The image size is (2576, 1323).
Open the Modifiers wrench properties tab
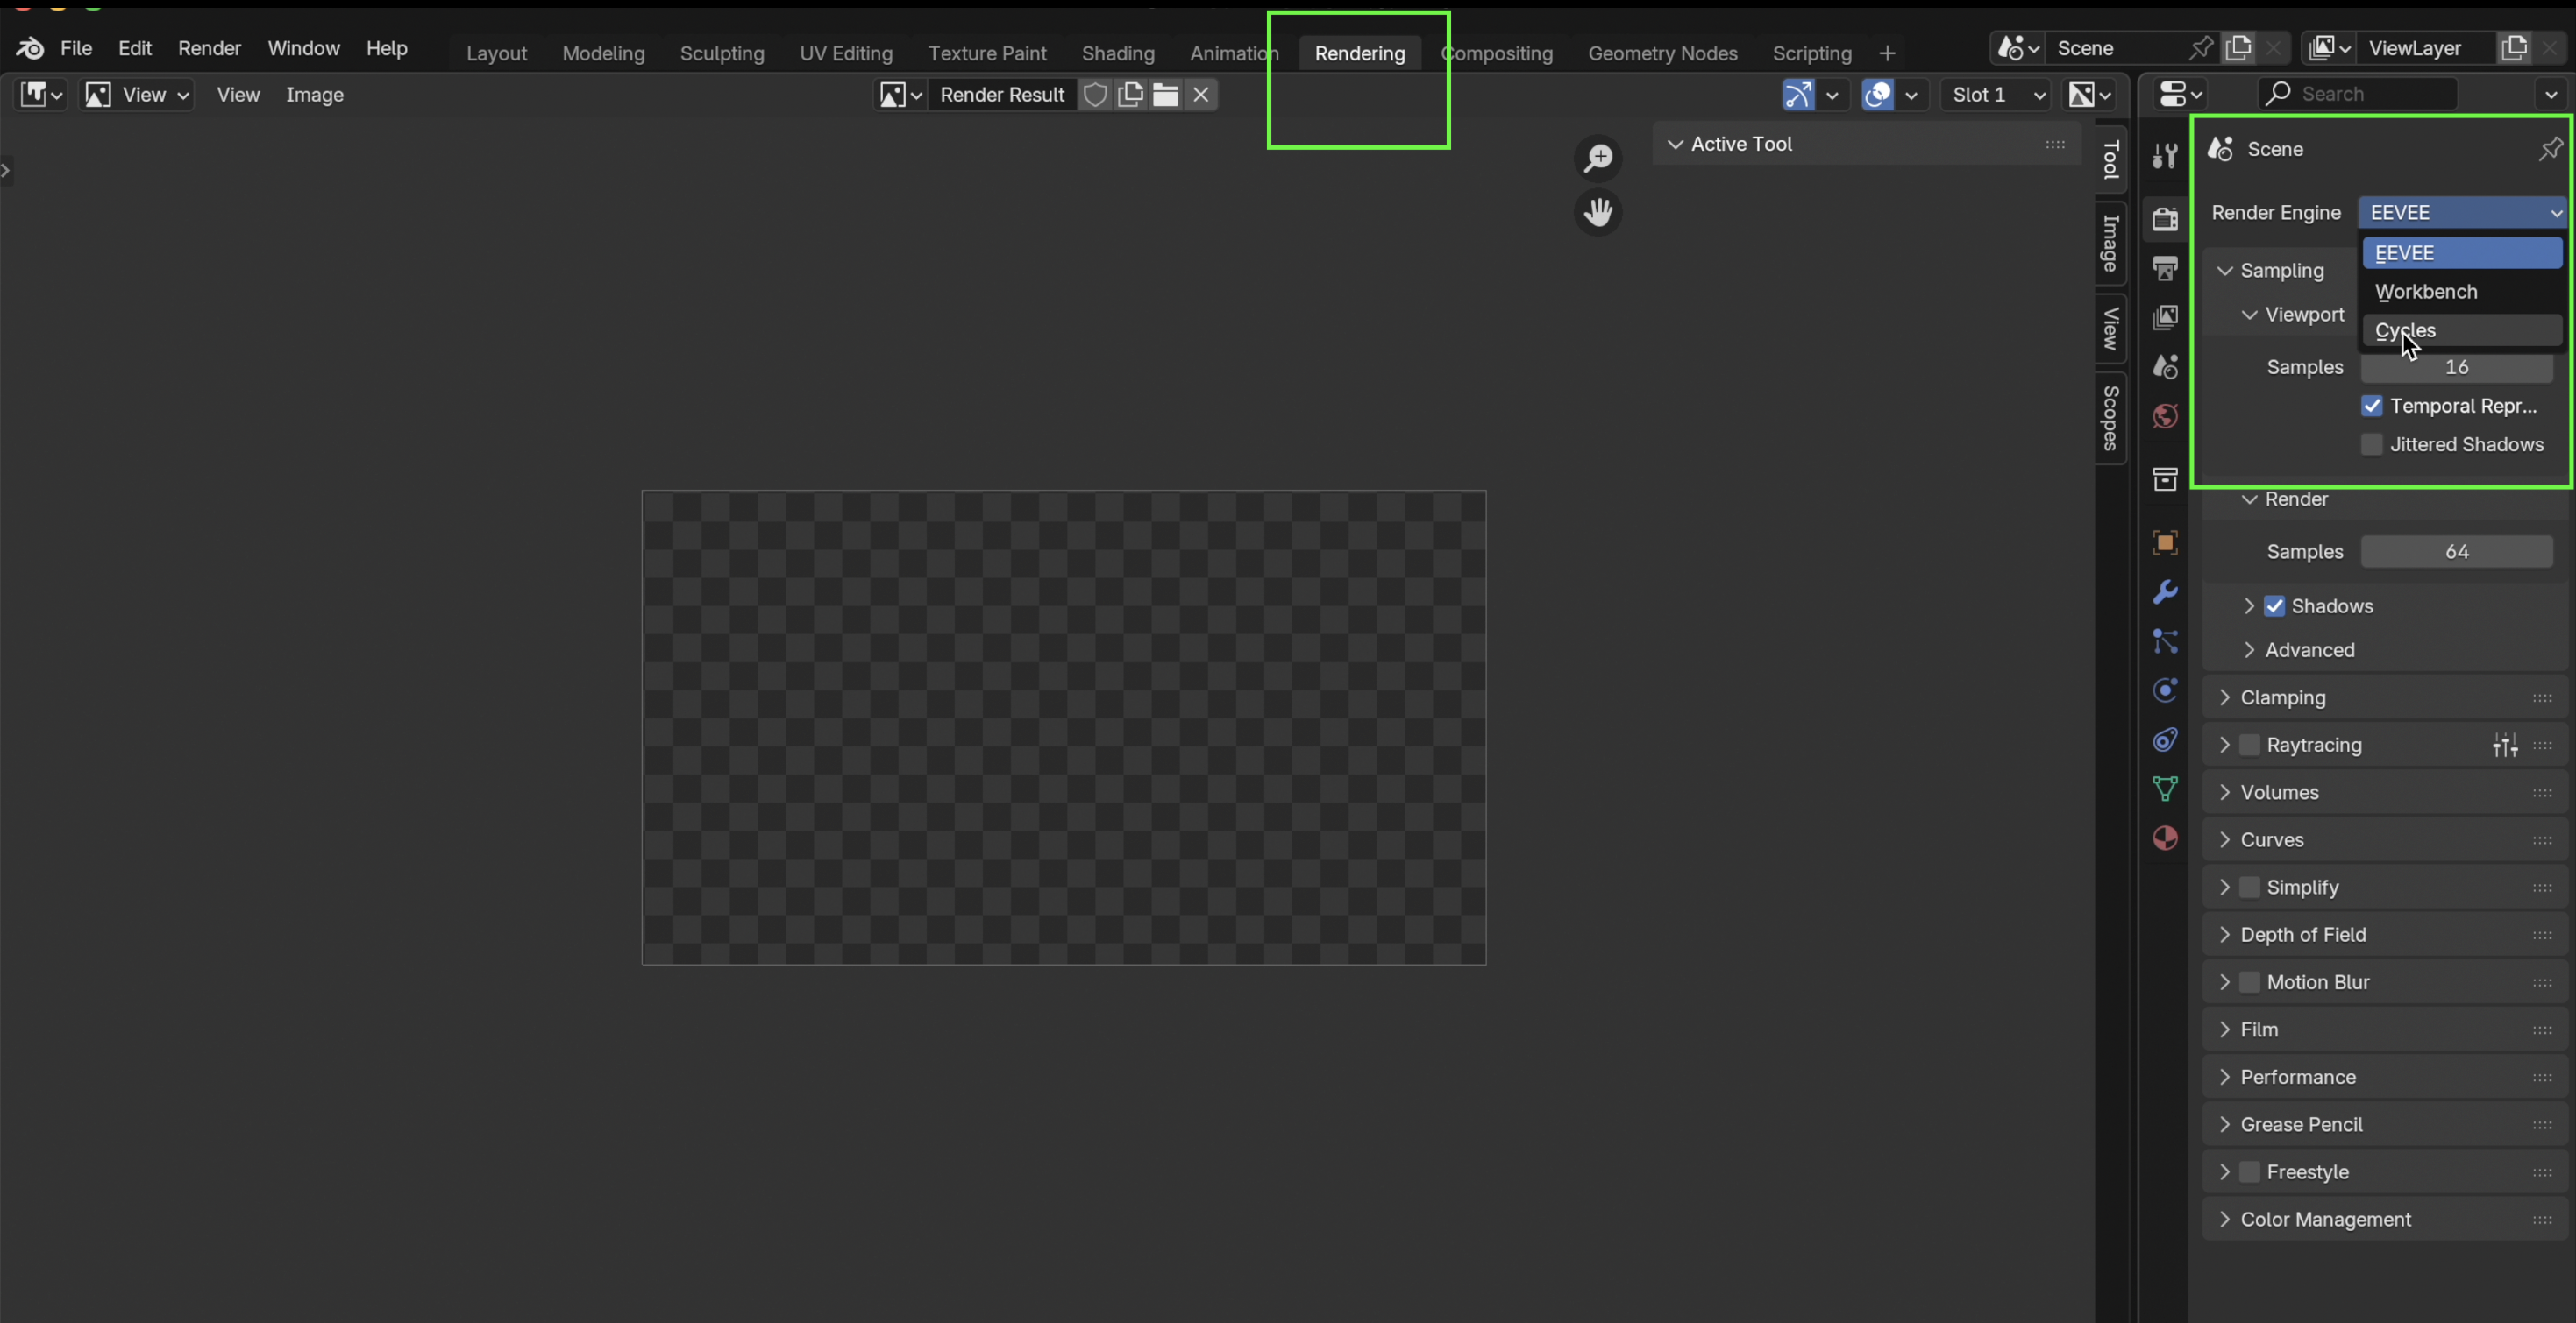pyautogui.click(x=2165, y=592)
